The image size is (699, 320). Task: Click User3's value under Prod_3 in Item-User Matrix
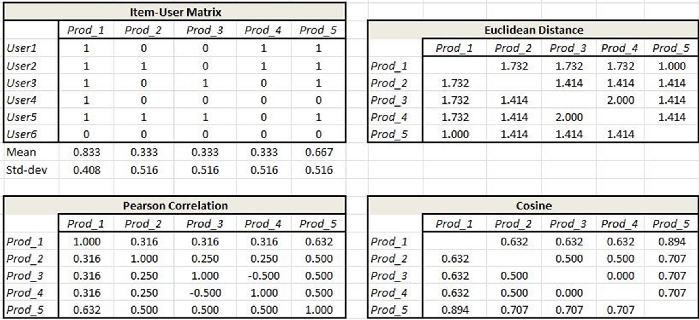coord(205,83)
